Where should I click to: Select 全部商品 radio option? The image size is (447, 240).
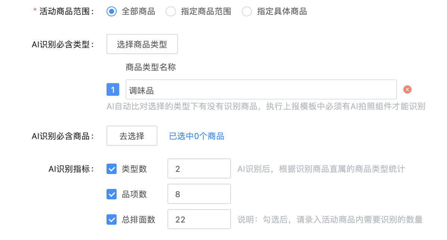(111, 12)
